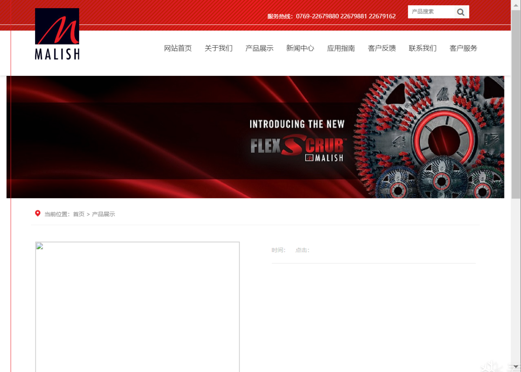Image resolution: width=521 pixels, height=372 pixels.
Task: Click the Malish logo
Action: (x=57, y=34)
